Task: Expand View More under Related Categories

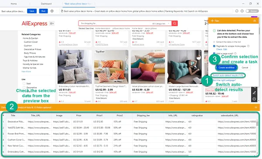Action: coord(26,71)
